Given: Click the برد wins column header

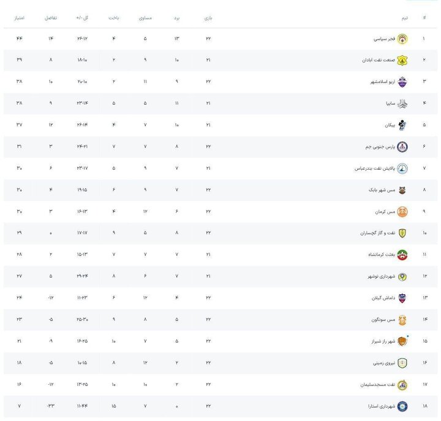Looking at the screenshot, I should (x=176, y=18).
